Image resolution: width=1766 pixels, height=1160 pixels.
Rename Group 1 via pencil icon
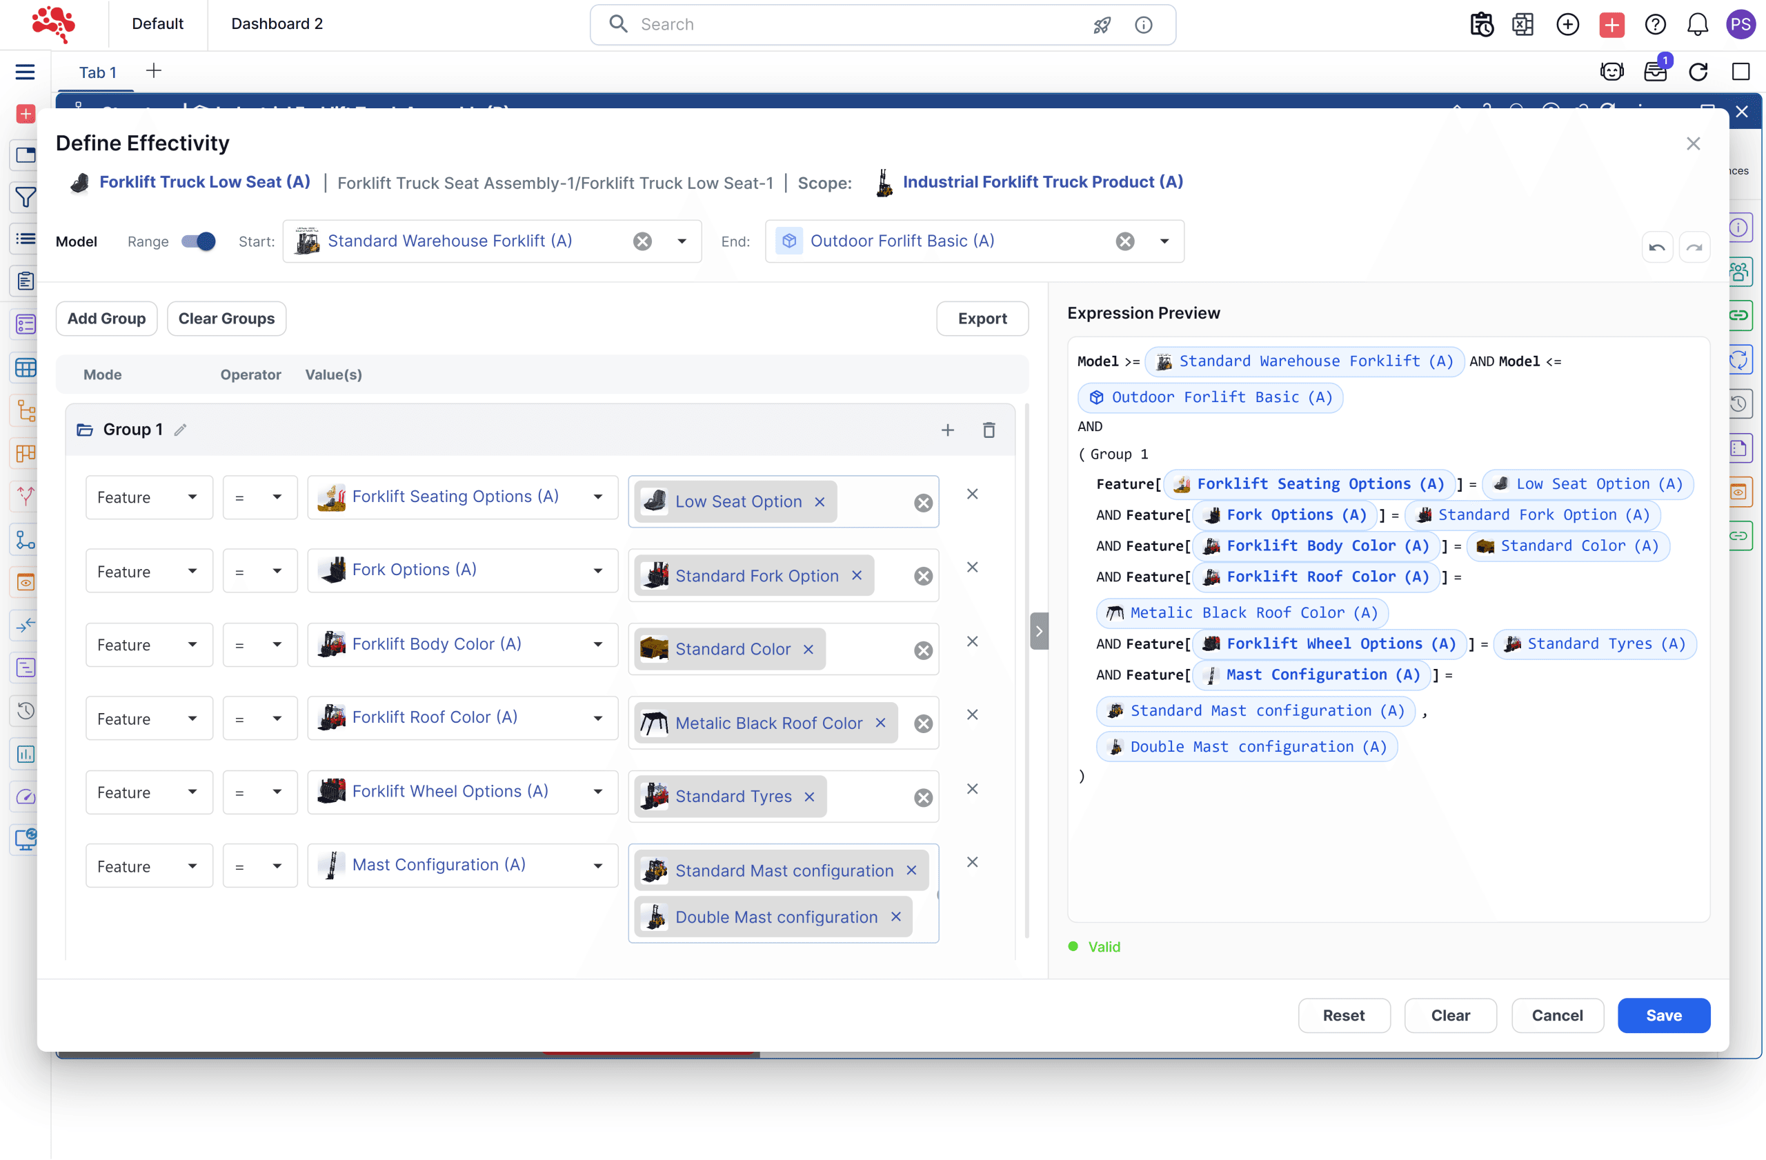pos(180,430)
